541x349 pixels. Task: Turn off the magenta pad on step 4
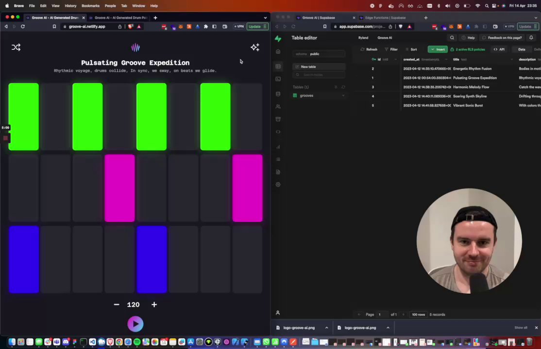[x=119, y=188]
